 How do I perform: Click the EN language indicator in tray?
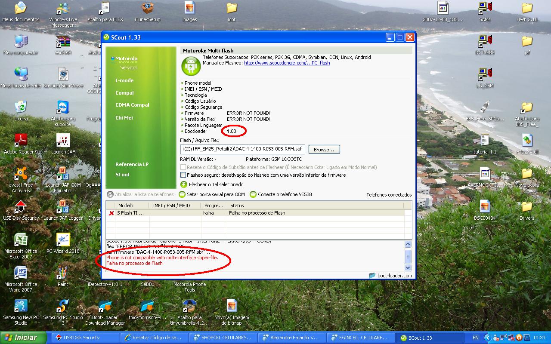(476, 338)
